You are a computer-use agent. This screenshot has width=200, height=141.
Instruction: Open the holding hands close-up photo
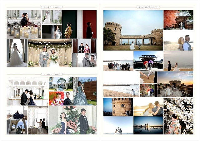coord(147,77)
